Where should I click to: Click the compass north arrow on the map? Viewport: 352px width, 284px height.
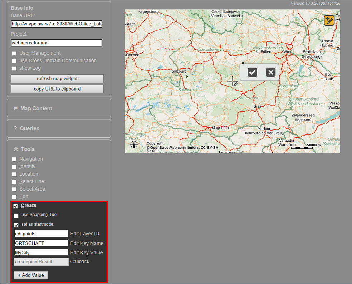coord(134,144)
